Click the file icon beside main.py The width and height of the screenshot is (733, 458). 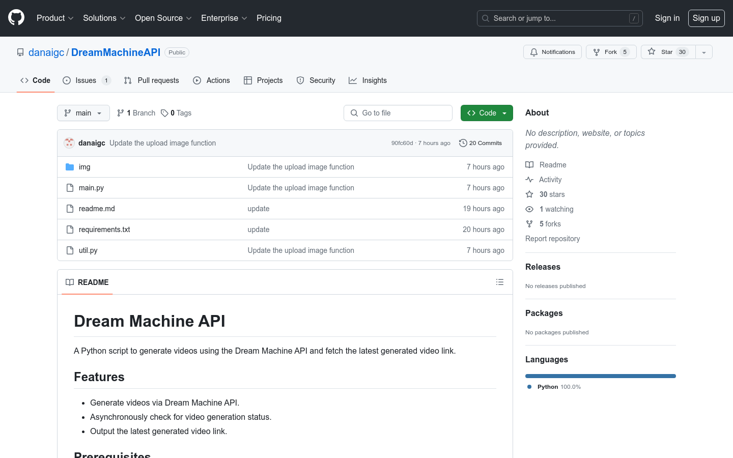point(70,187)
